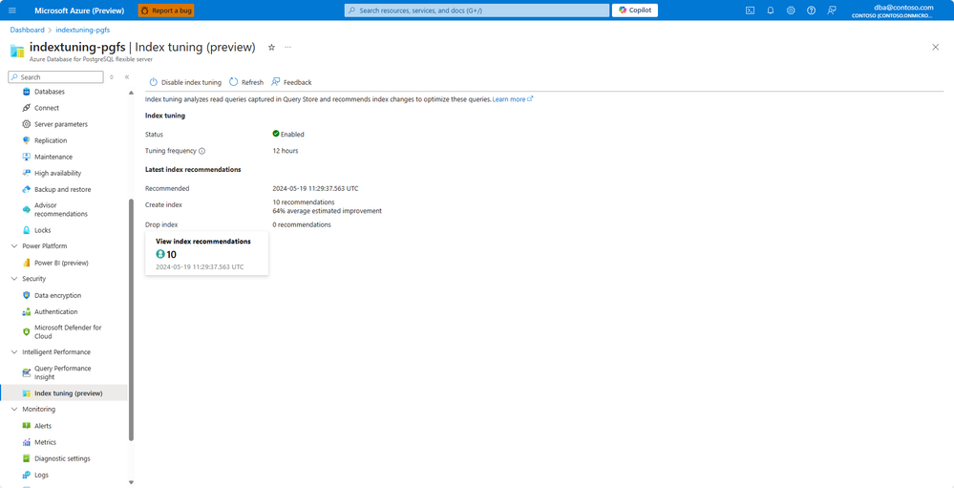Launch Cloud Shell icon in header
This screenshot has height=488, width=954.
(751, 11)
